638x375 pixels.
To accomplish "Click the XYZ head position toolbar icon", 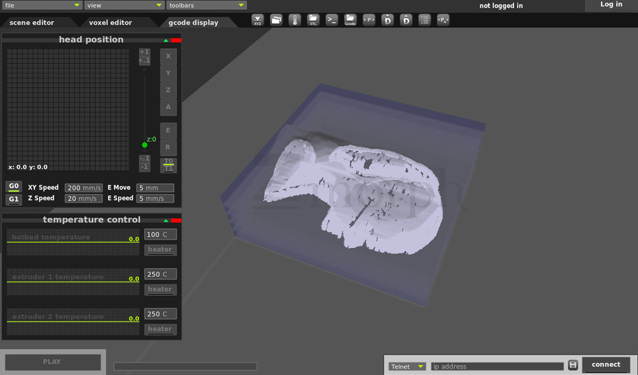I will pyautogui.click(x=257, y=20).
